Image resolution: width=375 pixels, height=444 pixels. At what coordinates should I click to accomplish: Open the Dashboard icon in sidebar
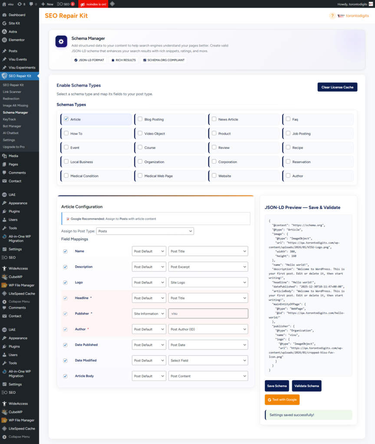pyautogui.click(x=4, y=15)
